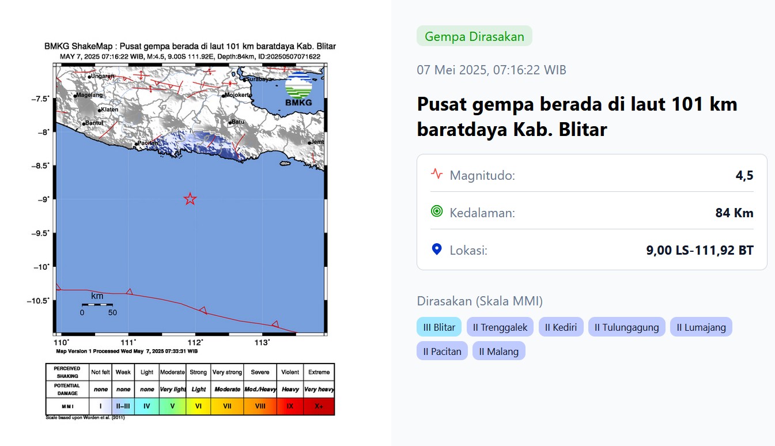This screenshot has width=775, height=446.
Task: Click the earthquake headline text
Action: 577,117
